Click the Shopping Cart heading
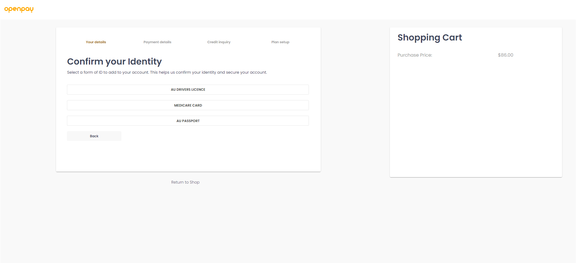Screen dimensions: 577x263 429,37
